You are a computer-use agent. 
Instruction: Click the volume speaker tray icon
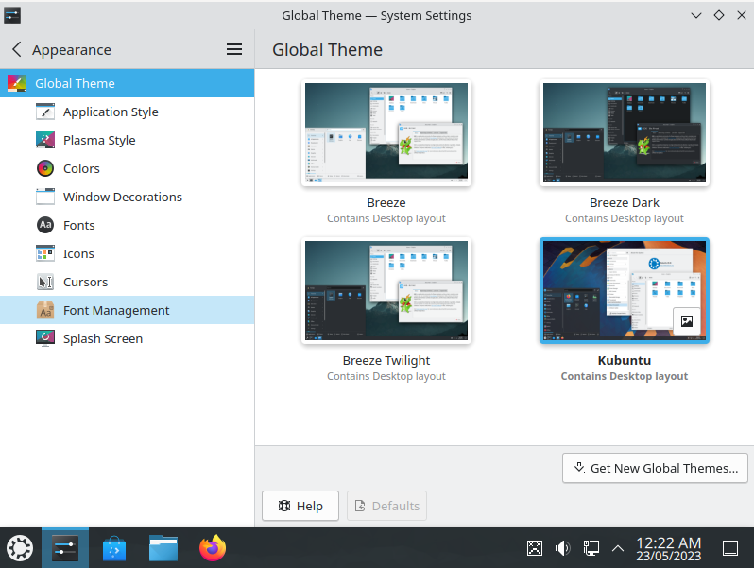click(x=562, y=548)
